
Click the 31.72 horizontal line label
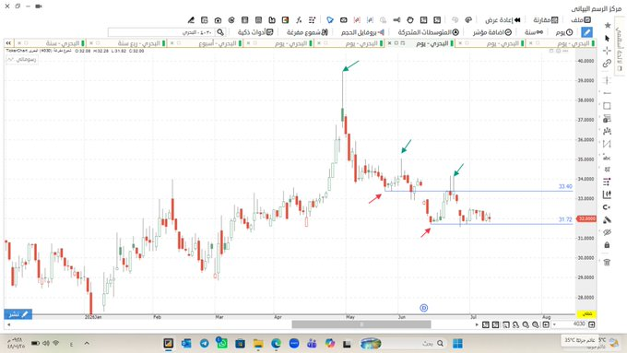(x=565, y=219)
